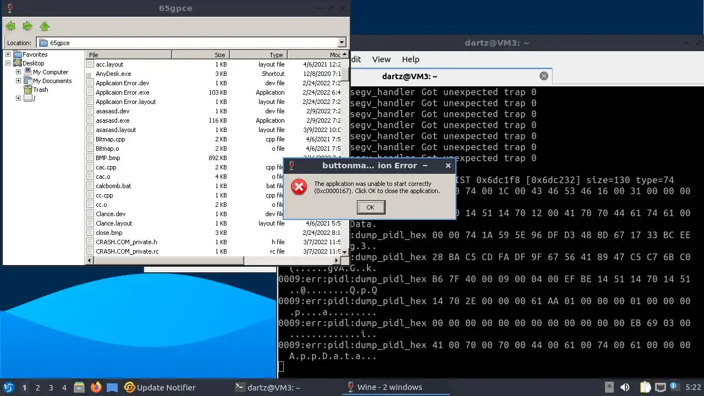
Task: Go up one folder level arrow
Action: [45, 26]
